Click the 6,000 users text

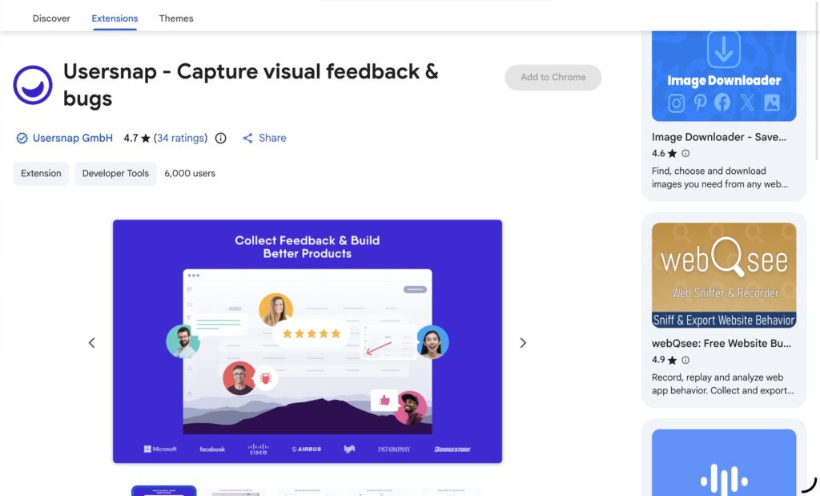190,173
